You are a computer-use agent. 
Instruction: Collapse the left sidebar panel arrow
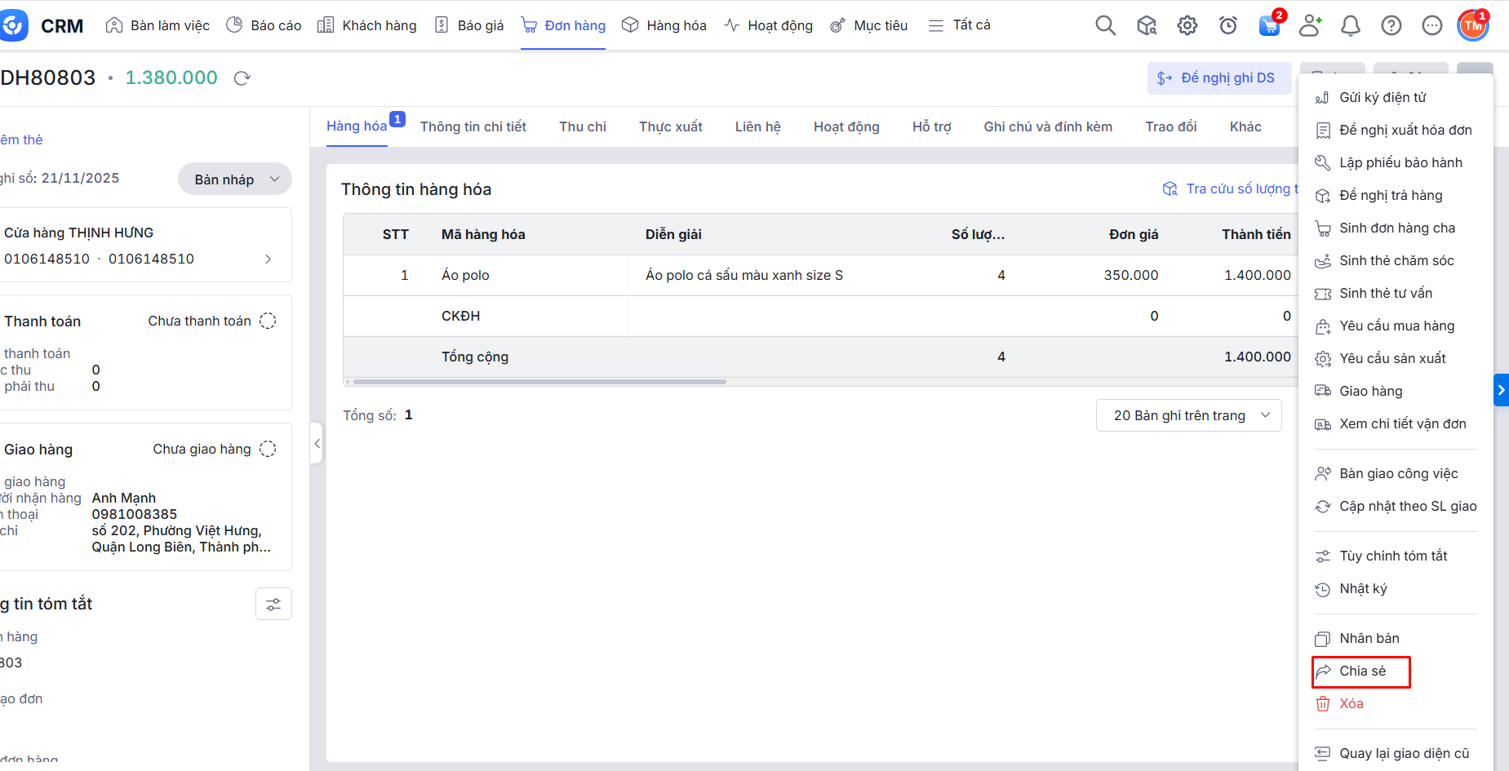(317, 444)
